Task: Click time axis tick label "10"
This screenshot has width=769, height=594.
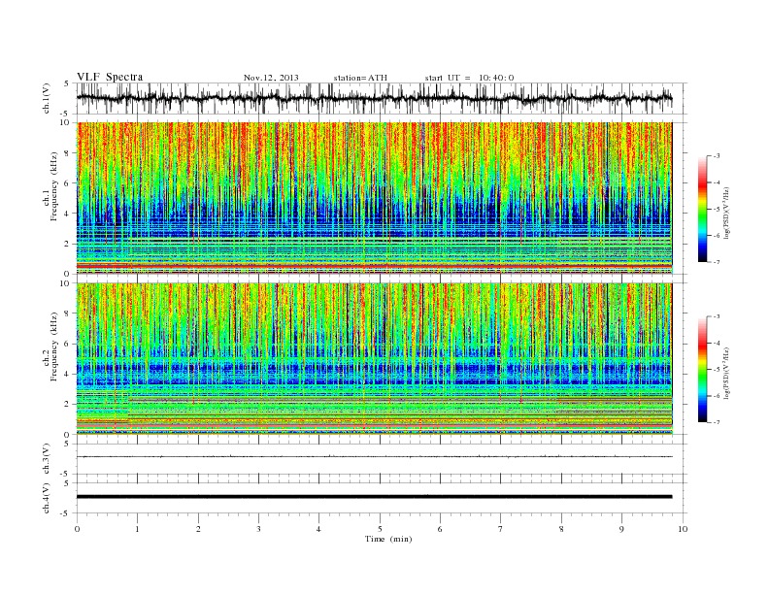Action: [x=683, y=529]
